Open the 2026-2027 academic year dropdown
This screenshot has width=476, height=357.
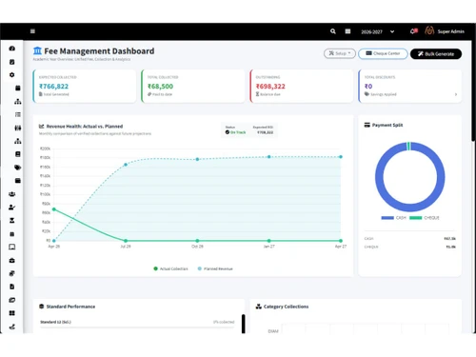click(x=378, y=31)
